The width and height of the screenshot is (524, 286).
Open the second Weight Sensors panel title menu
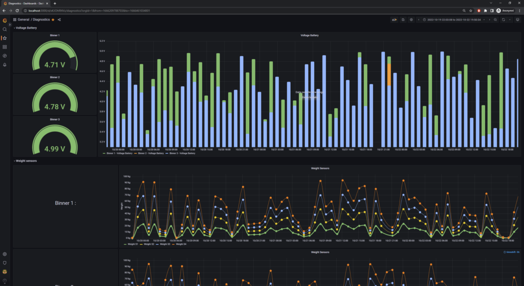click(320, 252)
